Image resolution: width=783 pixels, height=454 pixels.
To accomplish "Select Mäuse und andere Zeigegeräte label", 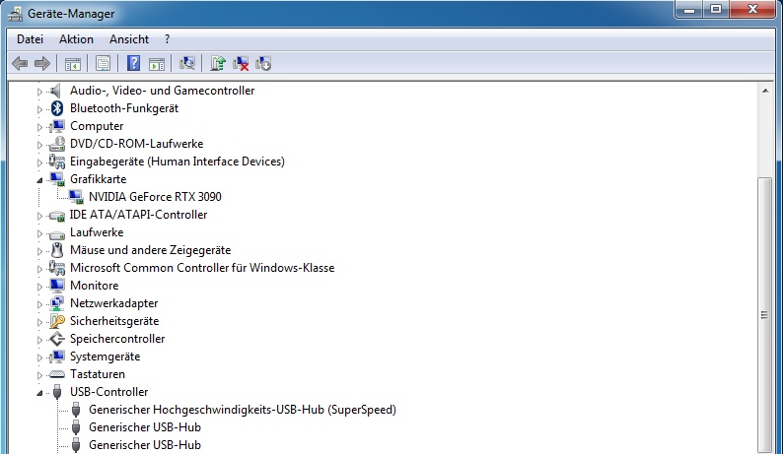I will point(150,250).
